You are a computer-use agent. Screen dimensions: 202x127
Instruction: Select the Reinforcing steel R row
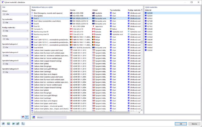[x=86, y=32]
